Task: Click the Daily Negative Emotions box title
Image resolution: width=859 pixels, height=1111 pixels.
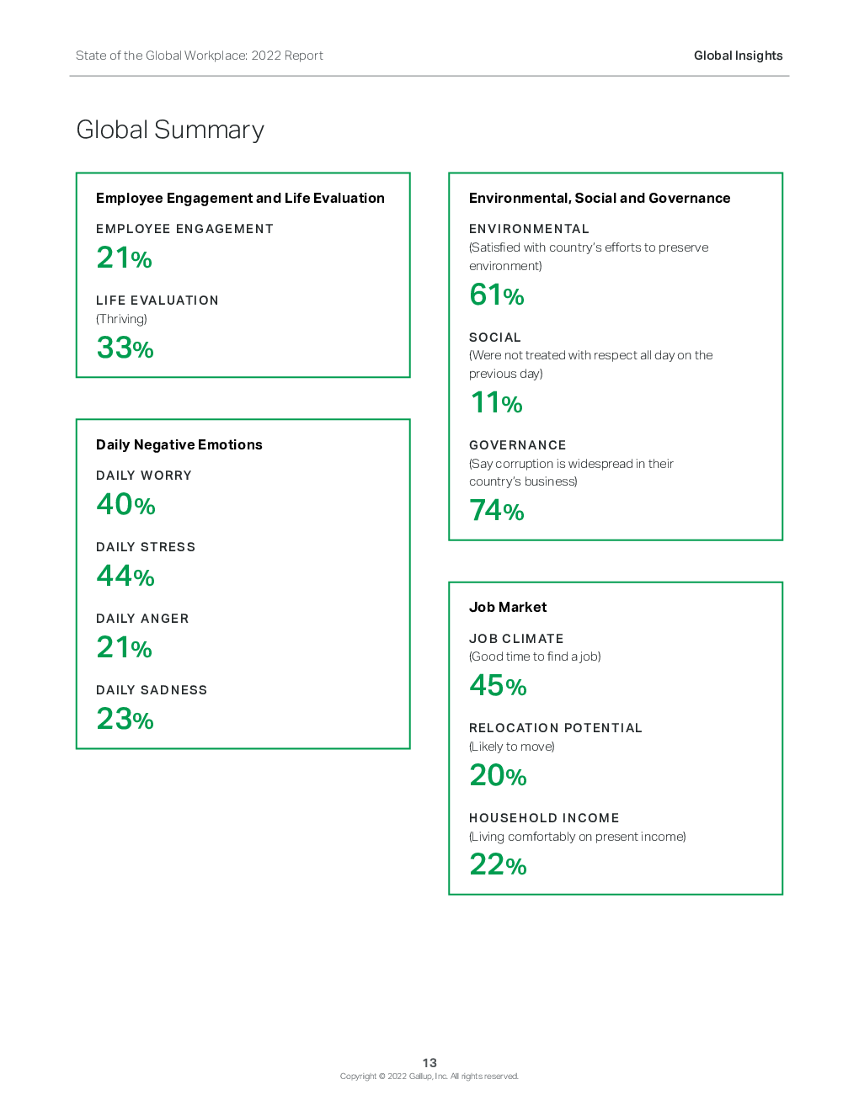Action: 179,444
